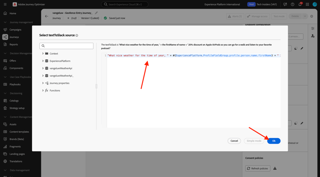Click the settings sliders icon on right rail
Screen dimensions: 320x177
(x=313, y=29)
